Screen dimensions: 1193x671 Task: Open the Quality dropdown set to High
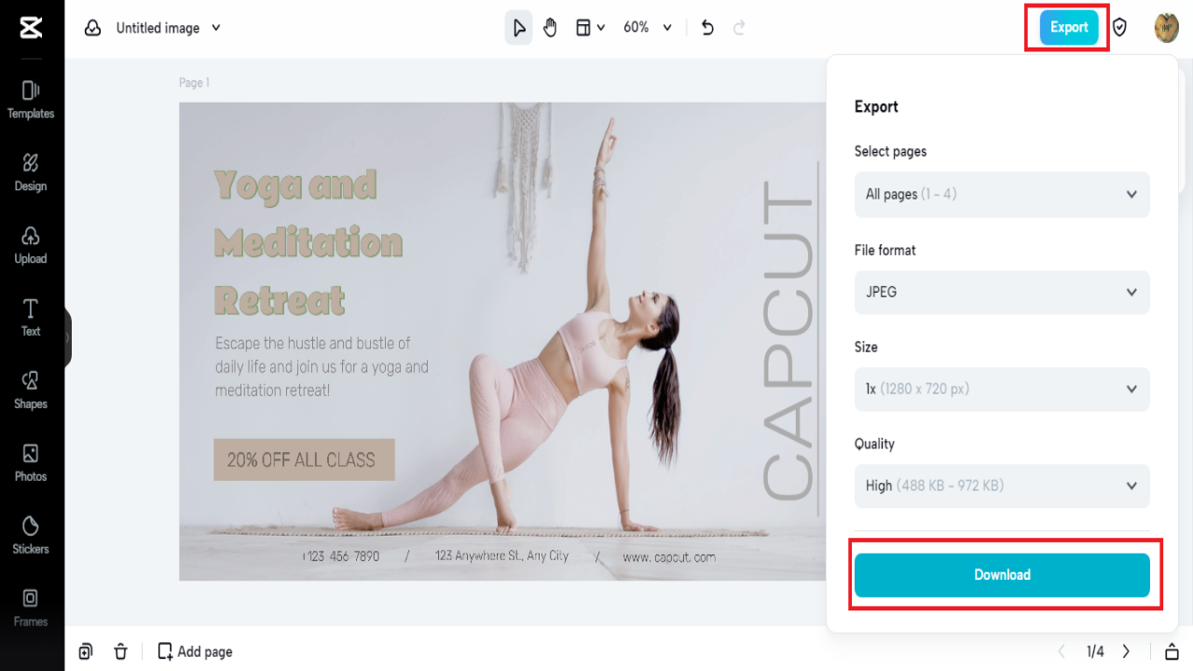click(x=1002, y=486)
